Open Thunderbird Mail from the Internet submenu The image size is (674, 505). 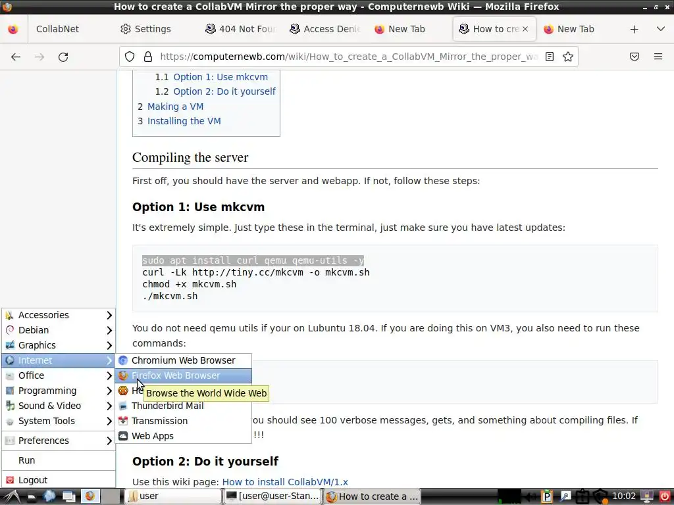(x=183, y=406)
